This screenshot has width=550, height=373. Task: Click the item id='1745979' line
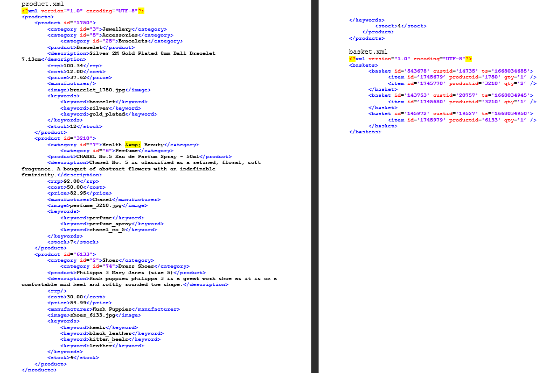462,120
